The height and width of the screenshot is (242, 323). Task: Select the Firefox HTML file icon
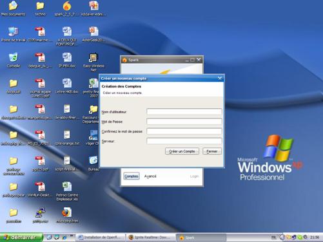67,215
